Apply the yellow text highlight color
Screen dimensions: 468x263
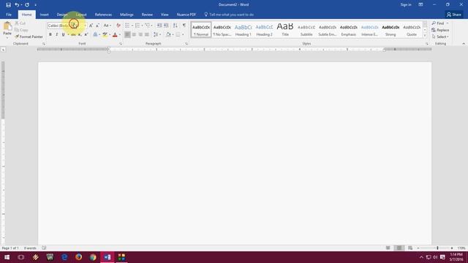105,34
